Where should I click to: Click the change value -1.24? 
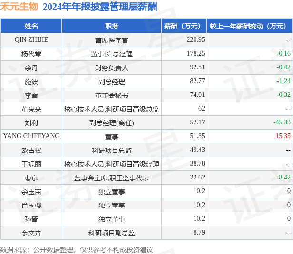283,81
